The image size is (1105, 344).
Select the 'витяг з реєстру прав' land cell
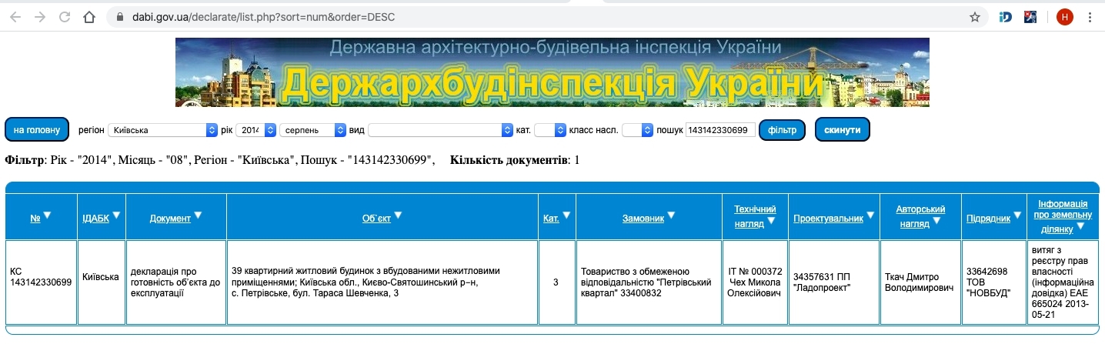click(x=1063, y=282)
